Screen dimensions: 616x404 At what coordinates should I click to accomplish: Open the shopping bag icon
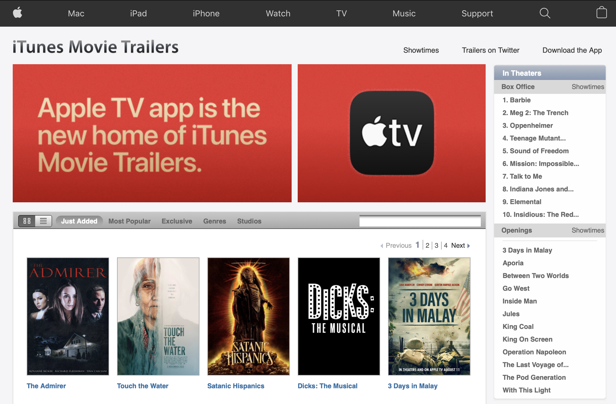click(x=601, y=13)
